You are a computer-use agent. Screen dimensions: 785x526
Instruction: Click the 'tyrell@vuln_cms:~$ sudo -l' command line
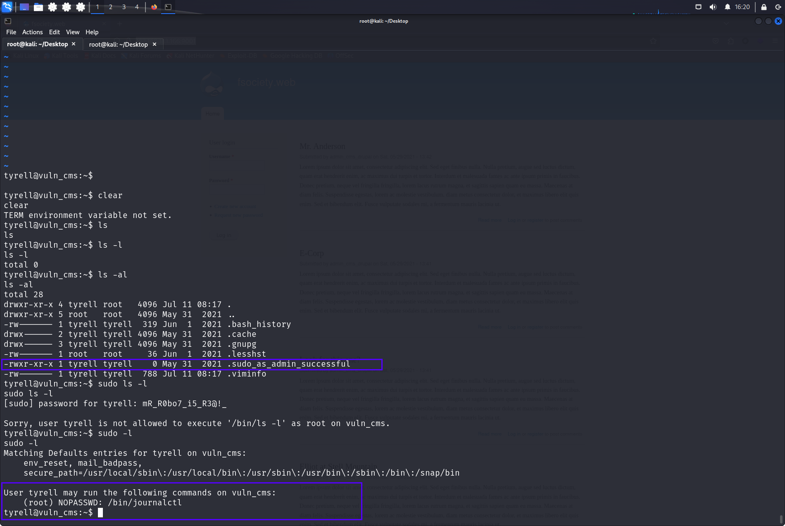pyautogui.click(x=68, y=434)
